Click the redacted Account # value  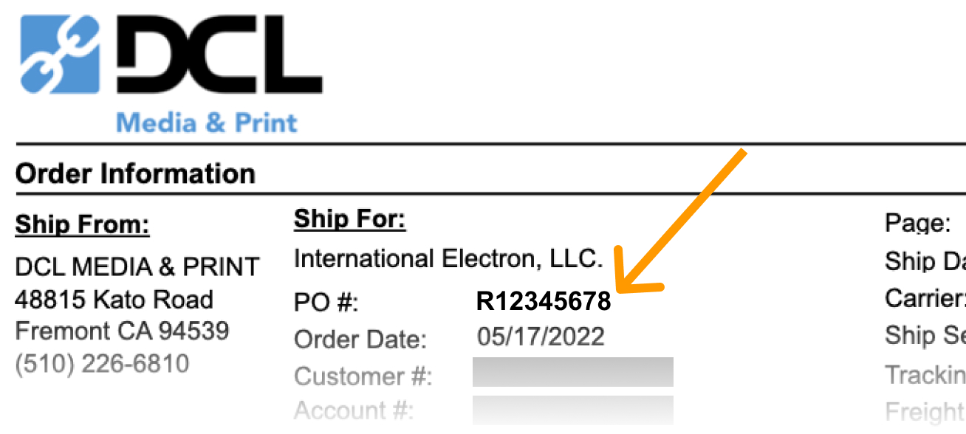click(572, 409)
